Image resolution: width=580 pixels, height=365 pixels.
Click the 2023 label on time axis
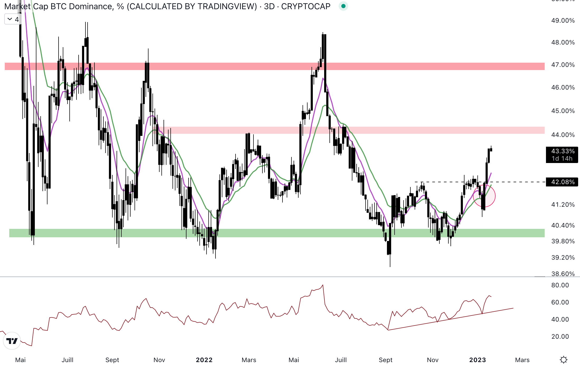[x=477, y=360]
